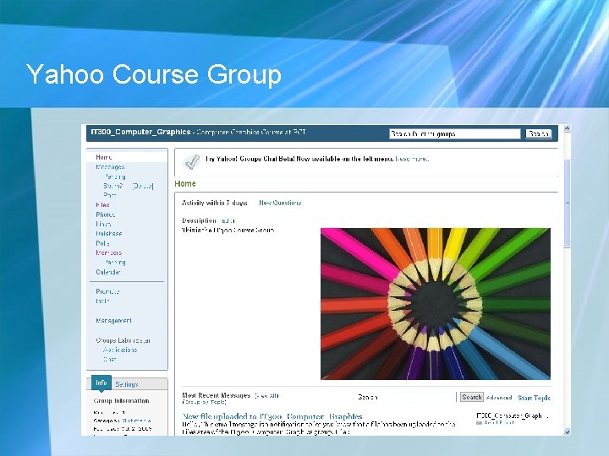The height and width of the screenshot is (456, 609).
Task: Click Search button next to Advanced
Action: tap(471, 397)
